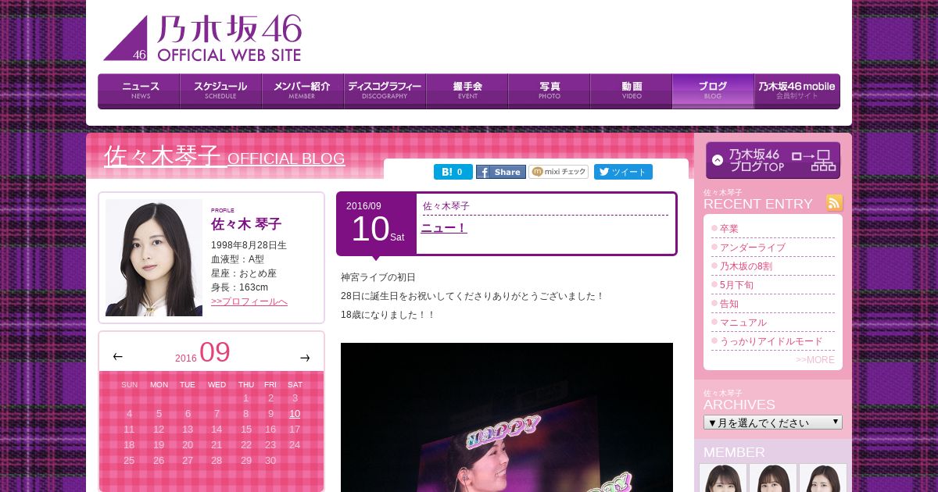
Task: Go to 乃木坂46 ブログTOP
Action: pos(773,160)
